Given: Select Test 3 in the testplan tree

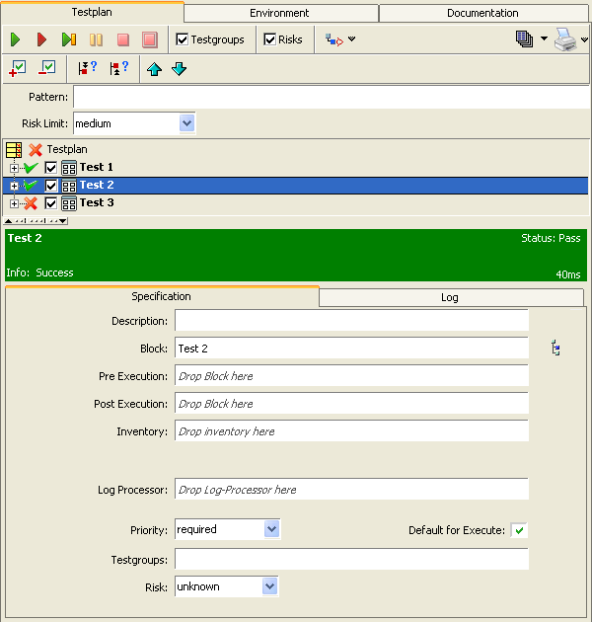Looking at the screenshot, I should [97, 203].
